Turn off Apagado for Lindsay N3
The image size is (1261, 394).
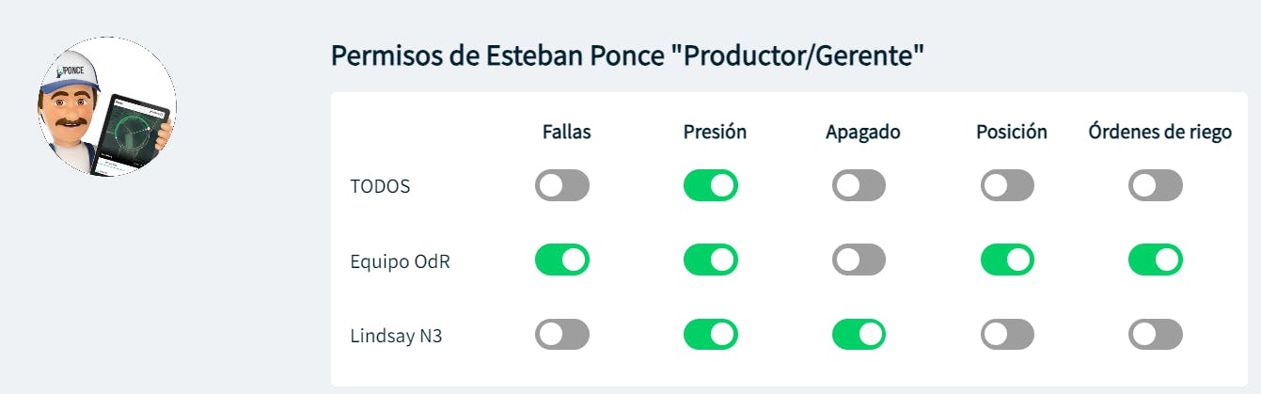coord(859,334)
